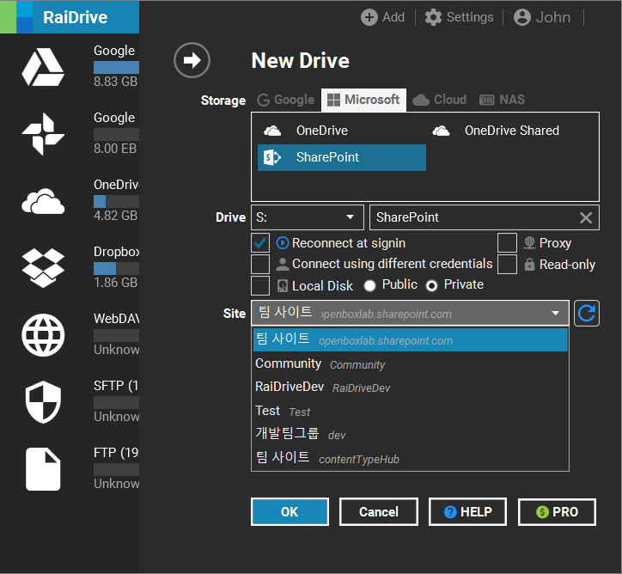This screenshot has width=622, height=574.
Task: Click the WebDAV drive label
Action: 116,319
